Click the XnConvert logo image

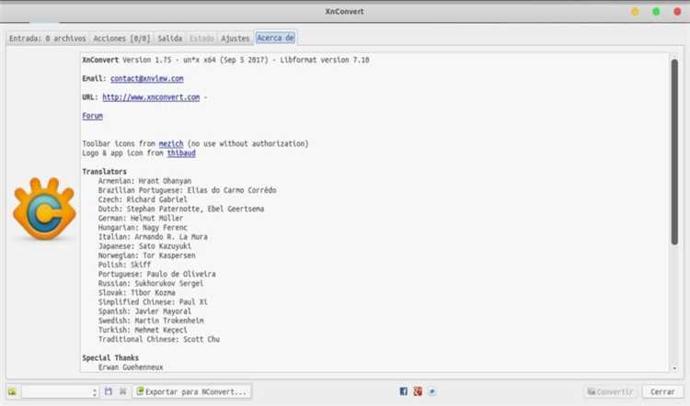tap(44, 209)
